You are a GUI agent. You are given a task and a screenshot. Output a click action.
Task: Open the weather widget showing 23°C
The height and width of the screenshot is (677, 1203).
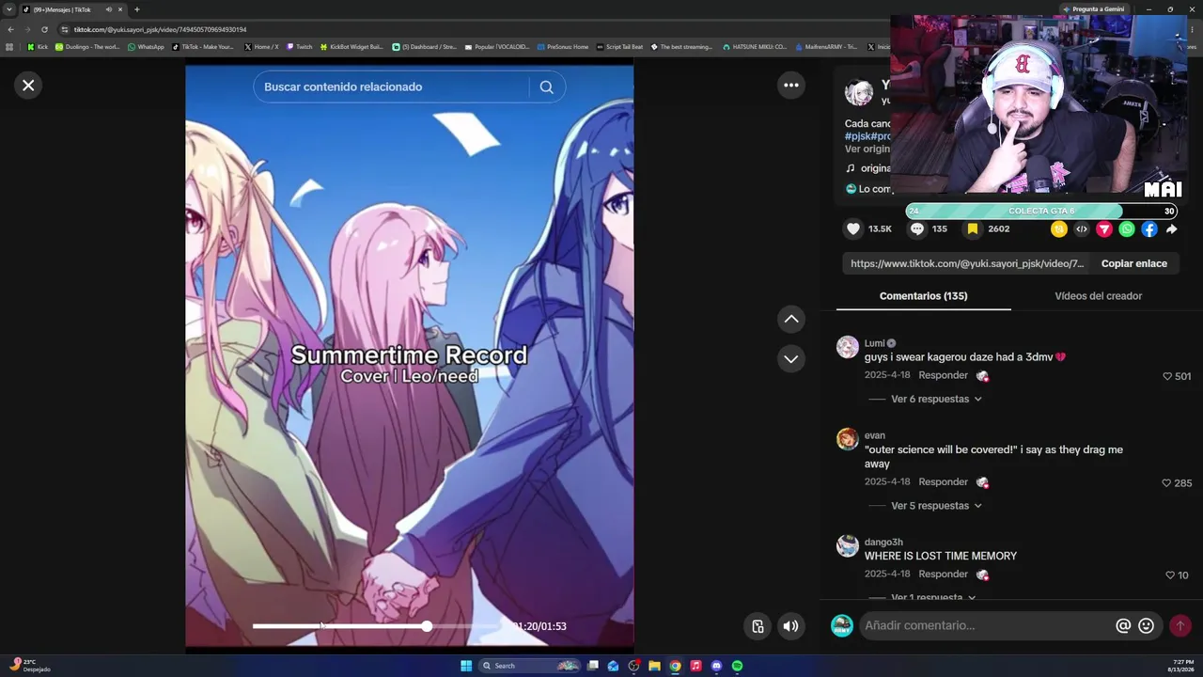(x=30, y=666)
